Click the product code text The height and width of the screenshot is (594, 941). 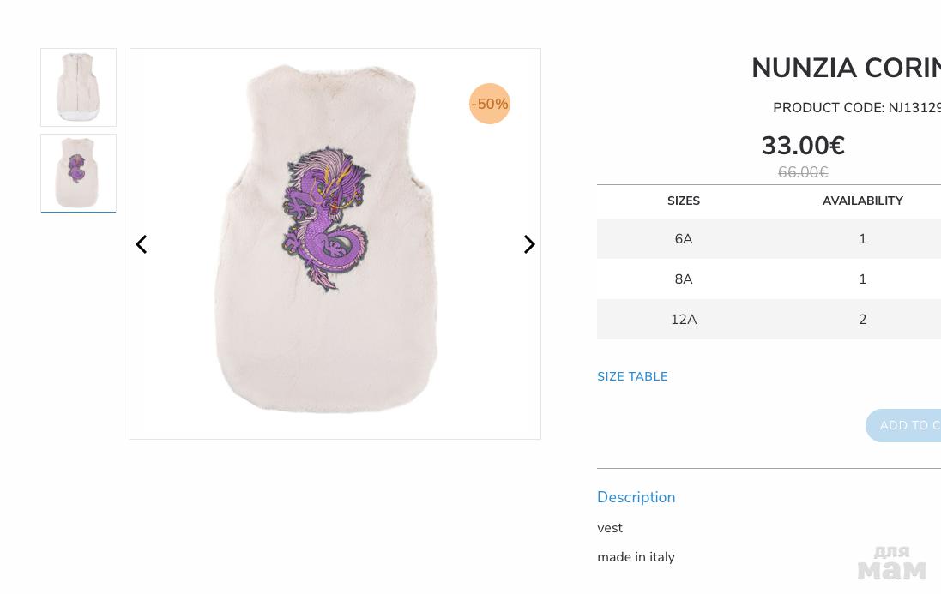pyautogui.click(x=856, y=108)
